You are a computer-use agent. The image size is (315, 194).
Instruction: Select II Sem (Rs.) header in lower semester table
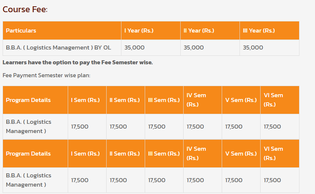click(125, 154)
